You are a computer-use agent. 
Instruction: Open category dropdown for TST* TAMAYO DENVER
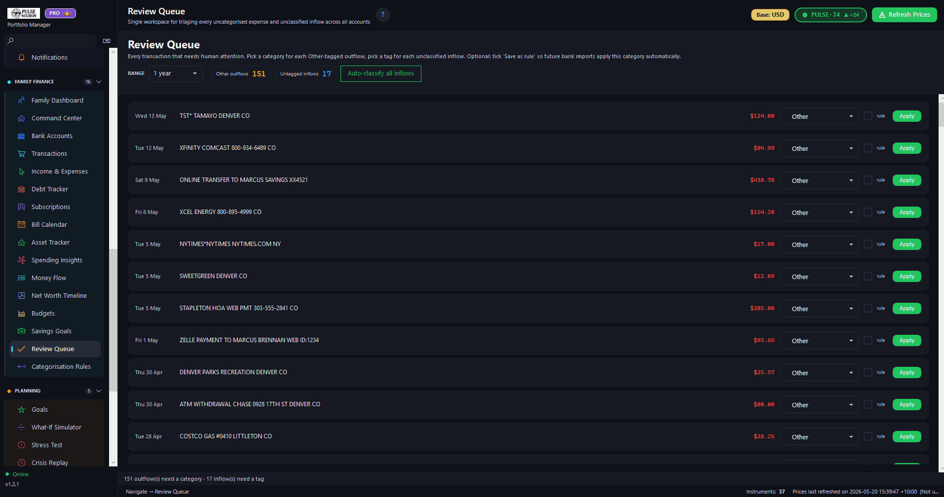pyautogui.click(x=819, y=116)
